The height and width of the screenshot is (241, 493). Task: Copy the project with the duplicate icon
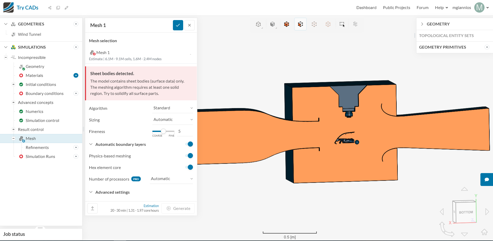(x=58, y=8)
